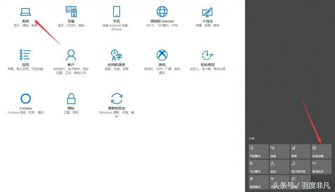Toggle 免打扰时间 (Quiet hours) tile

point(300,167)
